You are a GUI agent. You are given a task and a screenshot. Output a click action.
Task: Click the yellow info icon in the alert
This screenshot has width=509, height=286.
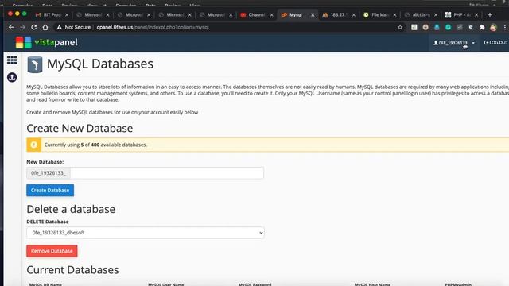pyautogui.click(x=33, y=145)
